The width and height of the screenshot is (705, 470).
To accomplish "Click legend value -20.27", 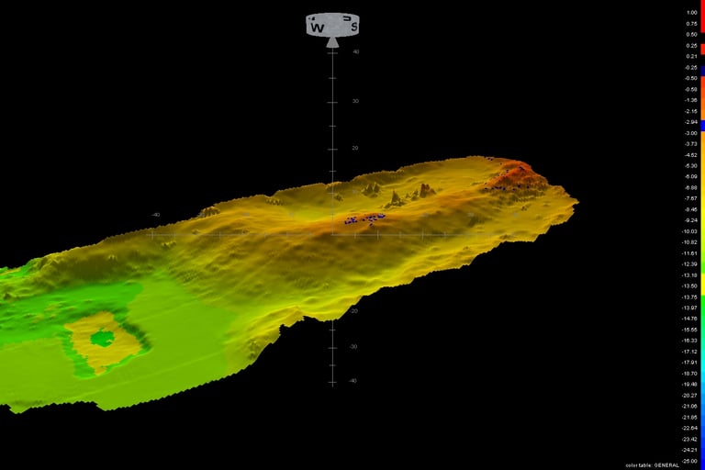I will point(690,396).
